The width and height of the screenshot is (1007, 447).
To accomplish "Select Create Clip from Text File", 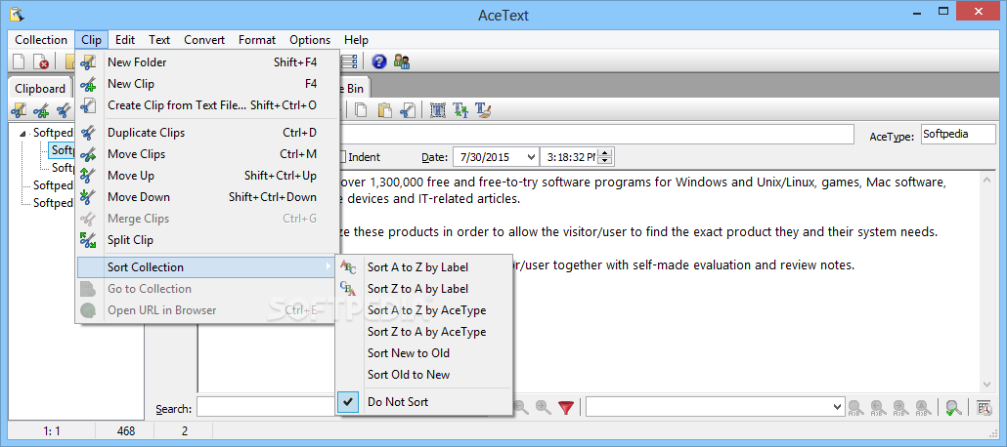I will (x=207, y=105).
